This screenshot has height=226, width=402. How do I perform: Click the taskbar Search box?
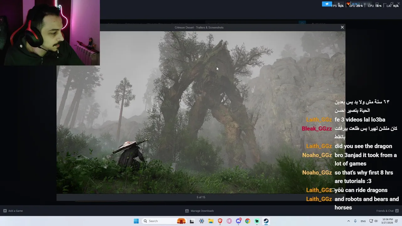click(164, 221)
